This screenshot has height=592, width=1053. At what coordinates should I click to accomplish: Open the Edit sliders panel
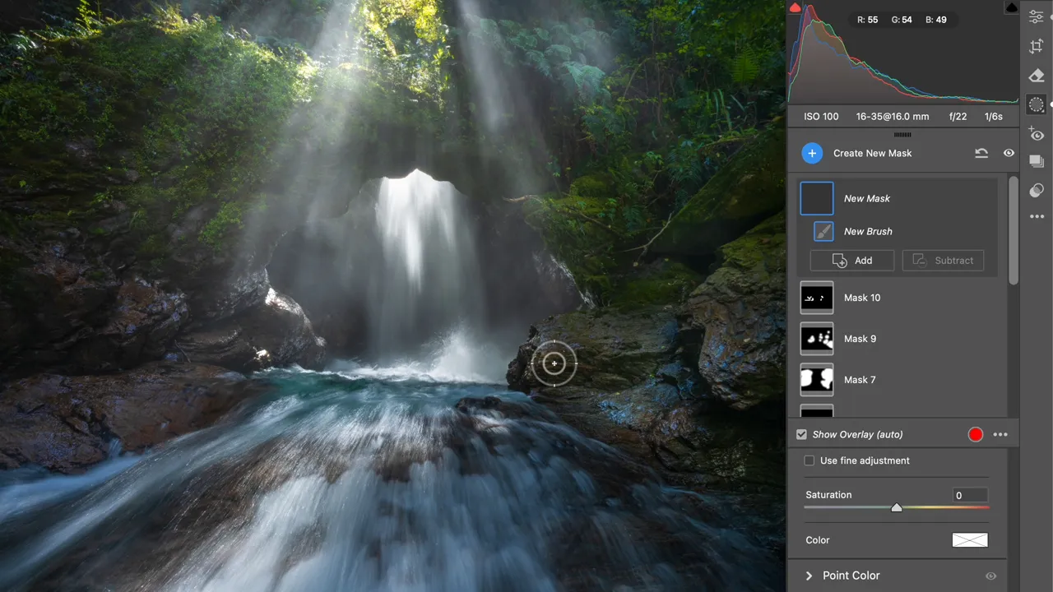click(1037, 17)
